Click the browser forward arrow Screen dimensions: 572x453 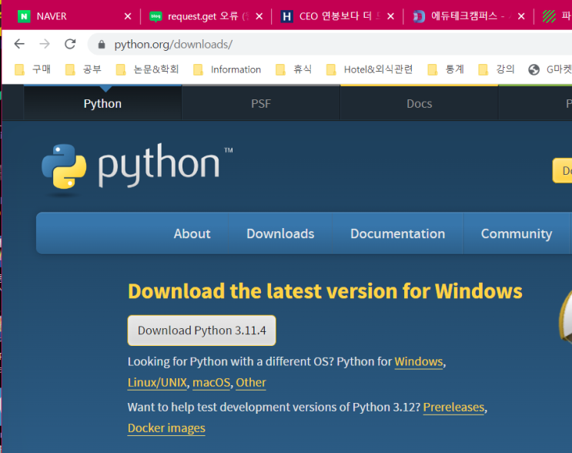pyautogui.click(x=45, y=44)
